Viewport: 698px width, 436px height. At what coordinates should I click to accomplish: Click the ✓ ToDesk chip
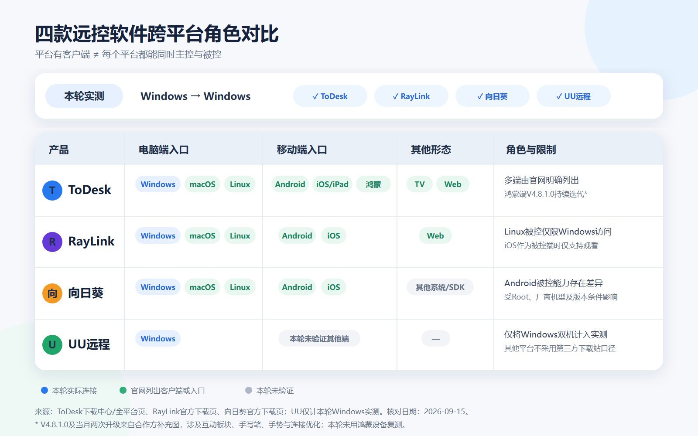(330, 96)
